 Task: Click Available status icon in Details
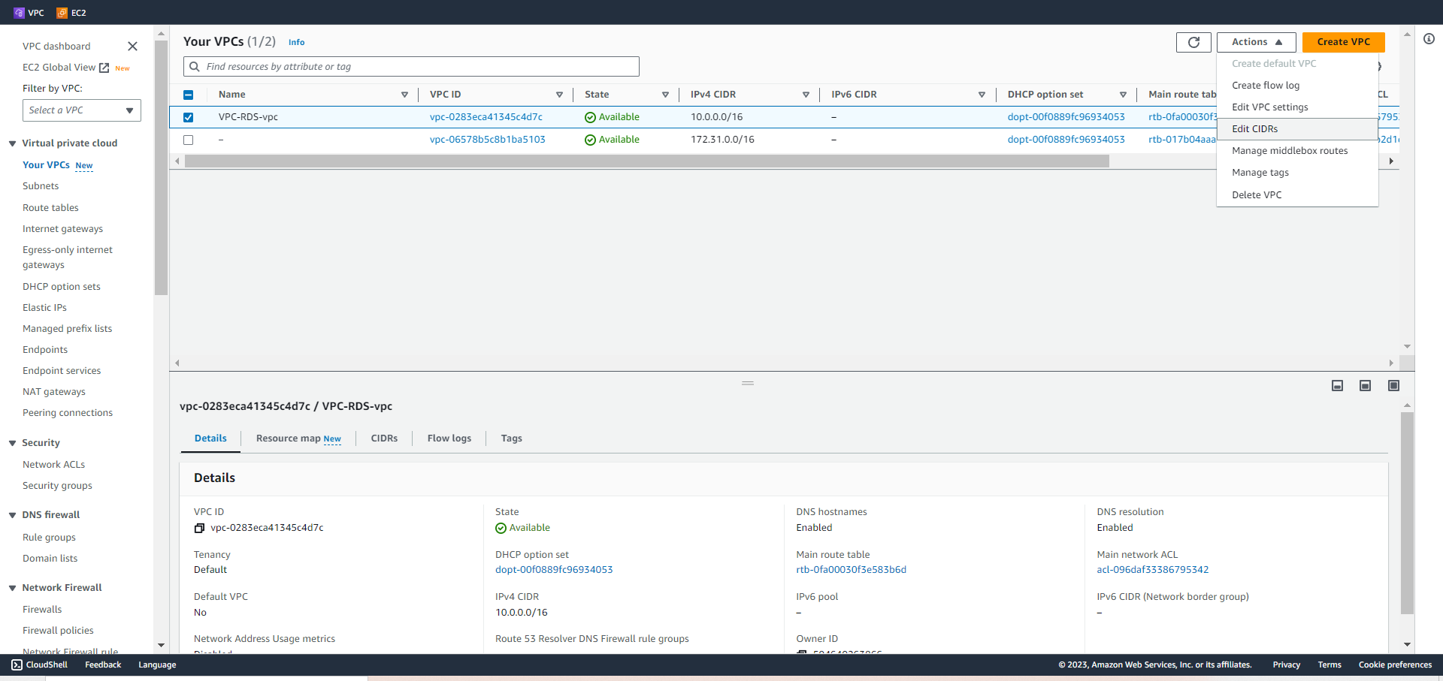(501, 529)
